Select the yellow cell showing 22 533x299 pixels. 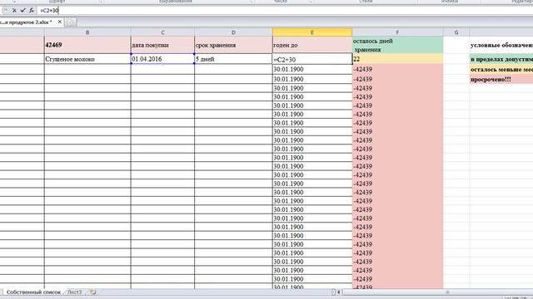click(x=397, y=59)
